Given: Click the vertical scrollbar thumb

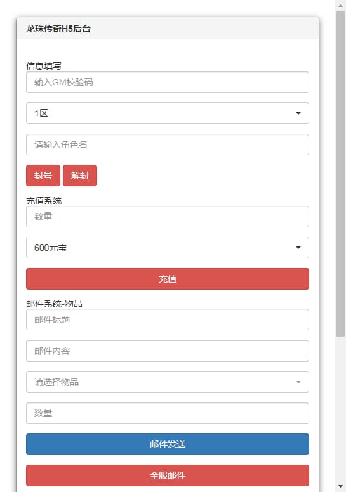Looking at the screenshot, I should 341,174.
